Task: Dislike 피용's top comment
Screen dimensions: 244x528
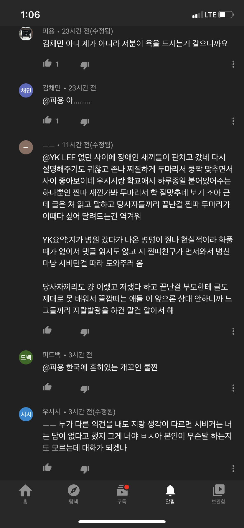Action: point(85,65)
